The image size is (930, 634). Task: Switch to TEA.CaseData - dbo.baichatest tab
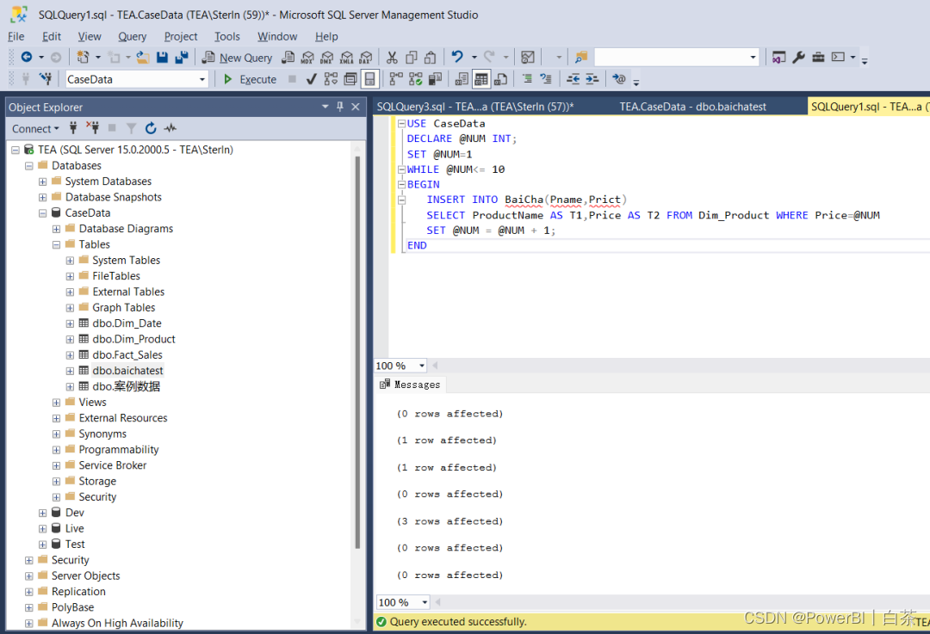click(x=692, y=107)
